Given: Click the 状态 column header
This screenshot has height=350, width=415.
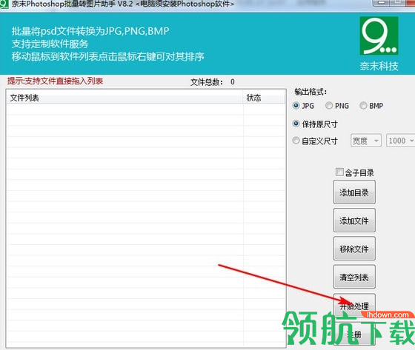Looking at the screenshot, I should click(264, 98).
